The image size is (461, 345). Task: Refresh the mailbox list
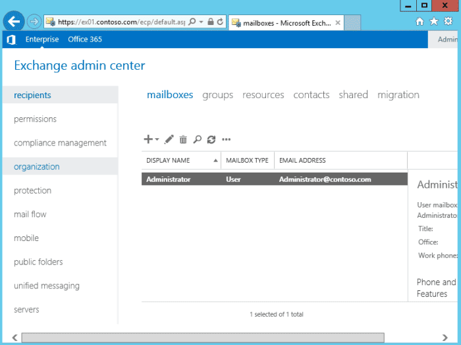point(211,140)
